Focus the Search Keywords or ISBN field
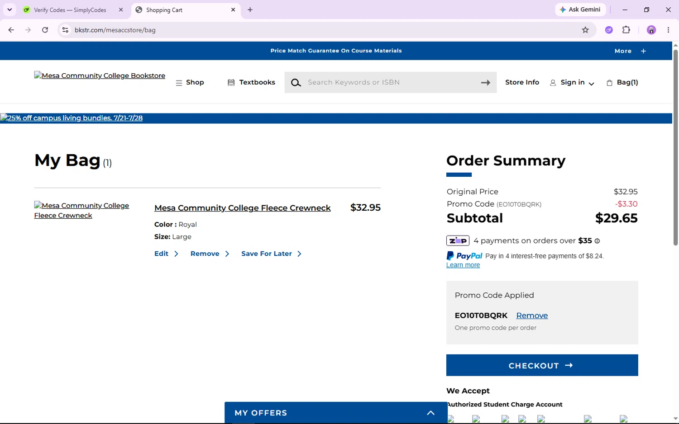This screenshot has width=679, height=424. coord(390,82)
